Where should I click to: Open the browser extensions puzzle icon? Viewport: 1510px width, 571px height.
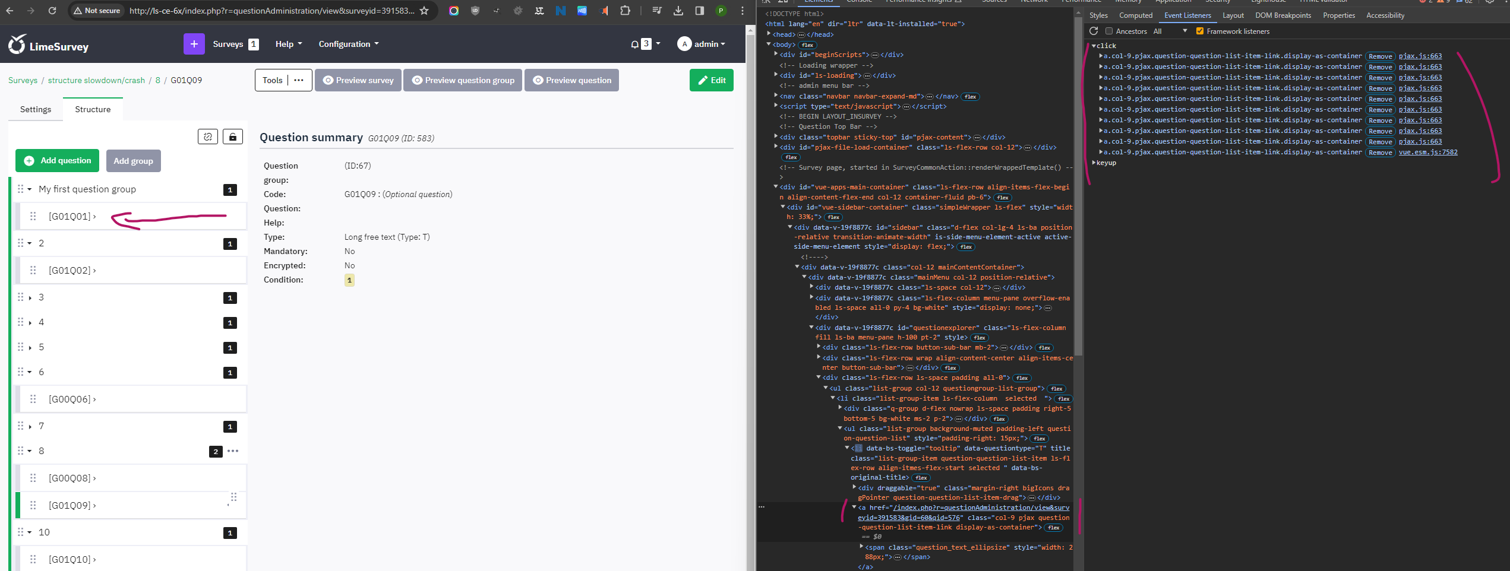tap(625, 11)
